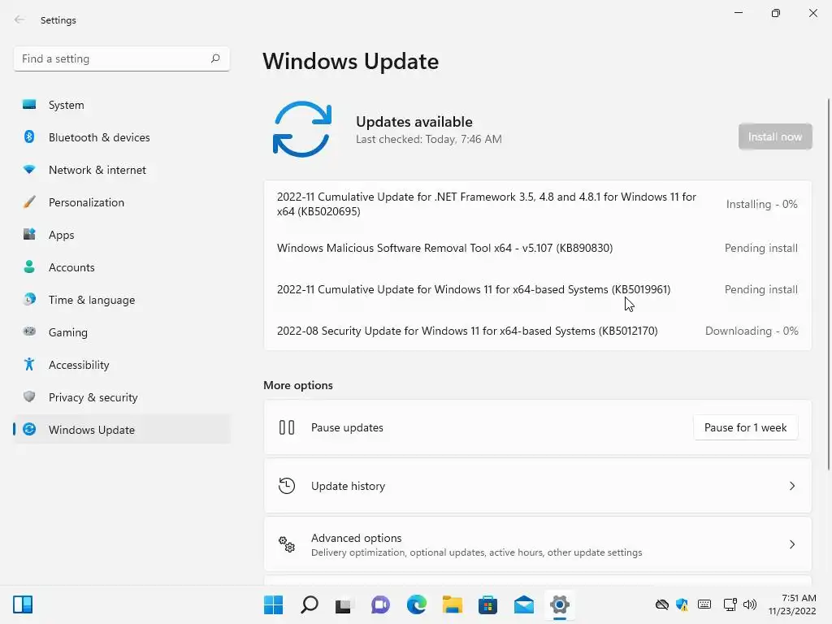The width and height of the screenshot is (832, 624).
Task: Open Personalization settings category
Action: pyautogui.click(x=122, y=201)
